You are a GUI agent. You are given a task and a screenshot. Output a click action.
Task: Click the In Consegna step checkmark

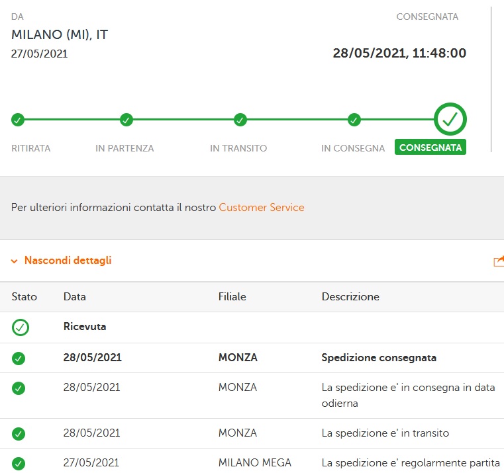354,120
